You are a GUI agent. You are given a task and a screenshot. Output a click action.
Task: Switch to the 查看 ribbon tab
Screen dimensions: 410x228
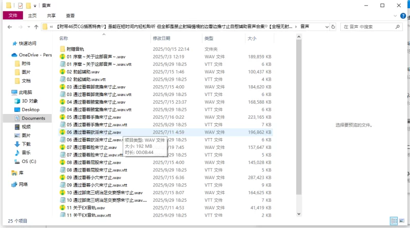(70, 15)
